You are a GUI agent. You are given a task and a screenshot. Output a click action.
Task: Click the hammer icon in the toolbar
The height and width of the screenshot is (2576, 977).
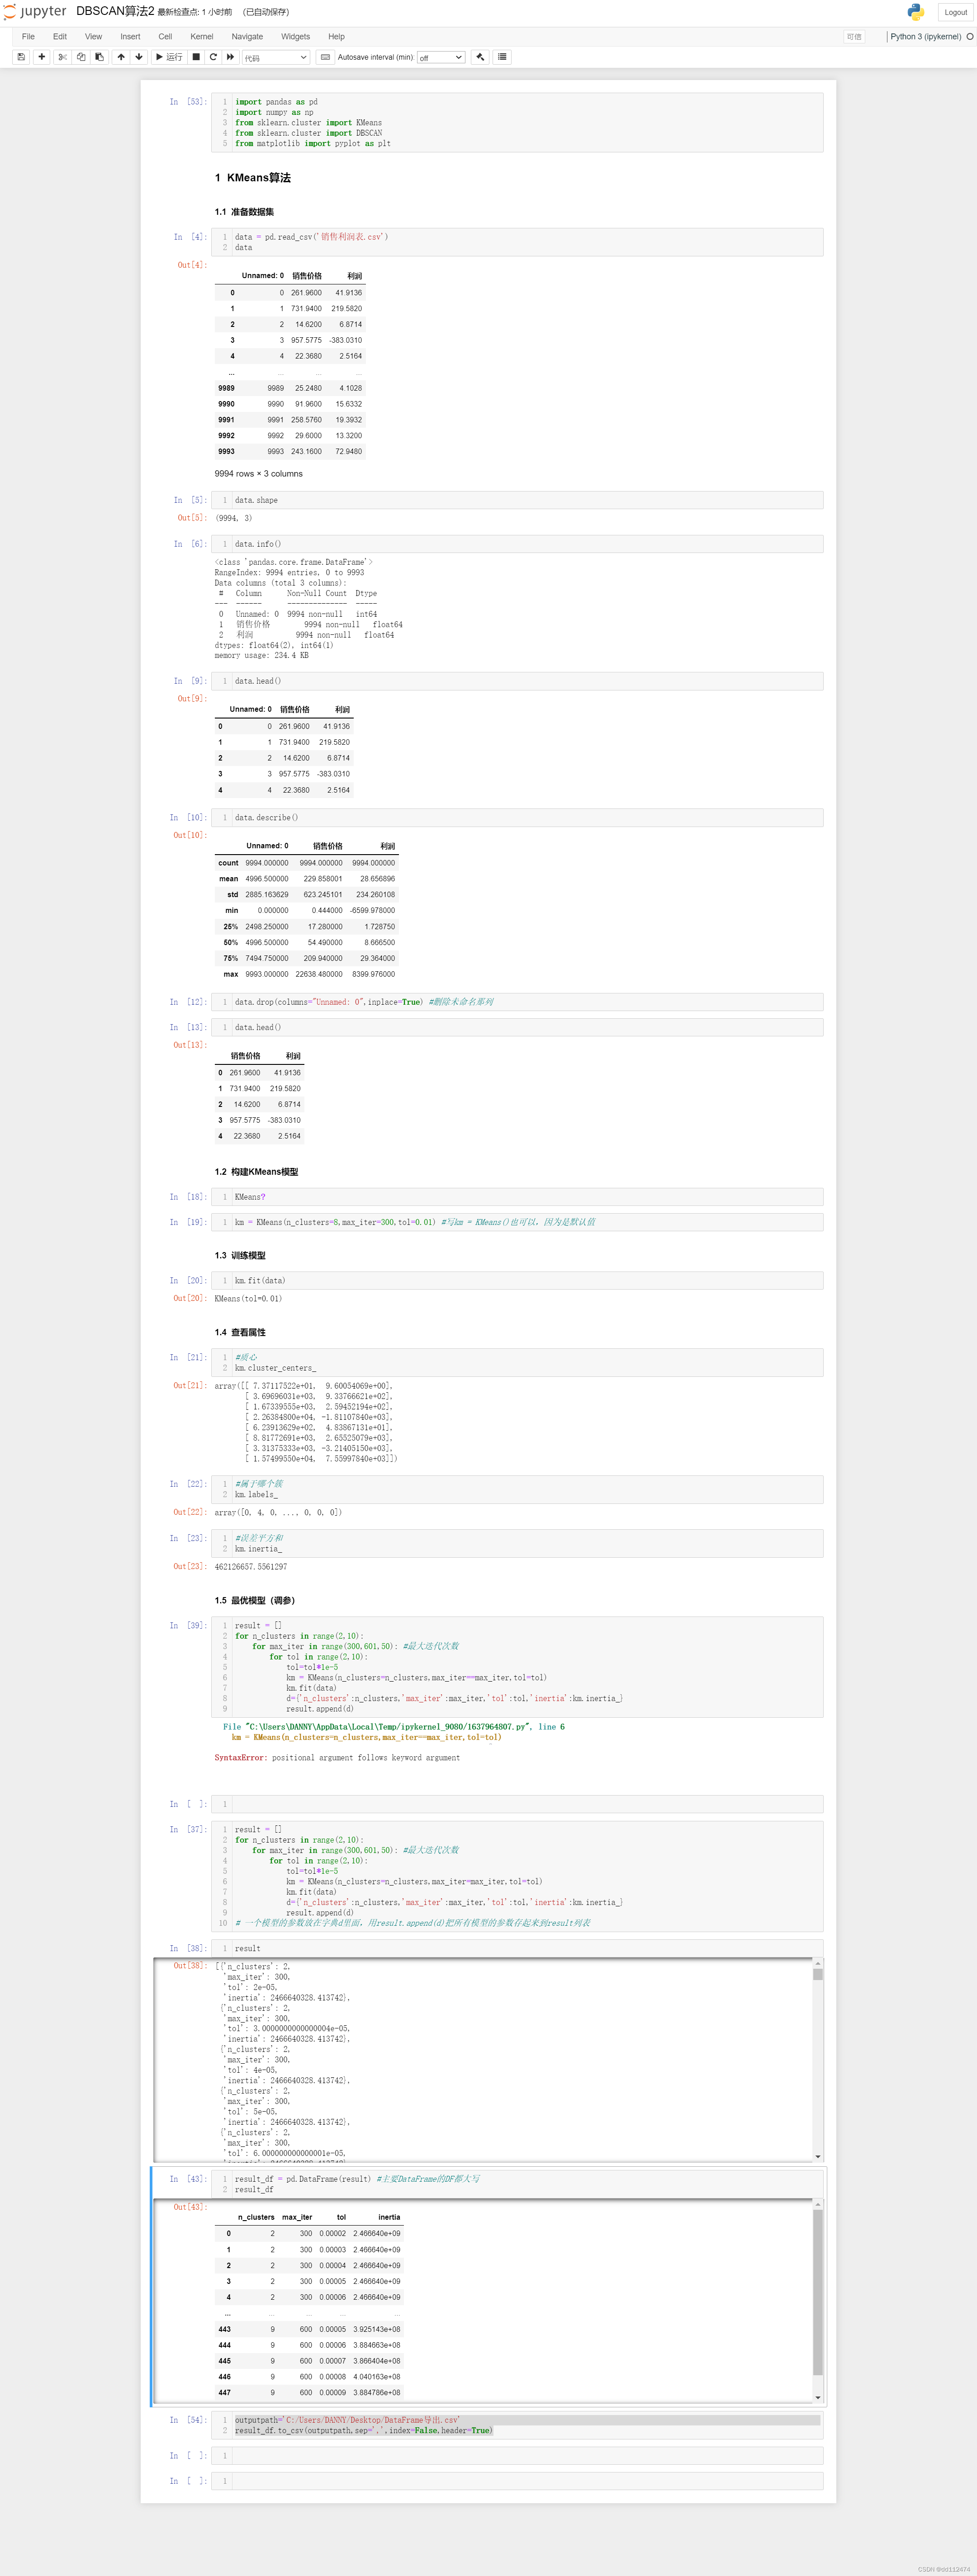(481, 57)
